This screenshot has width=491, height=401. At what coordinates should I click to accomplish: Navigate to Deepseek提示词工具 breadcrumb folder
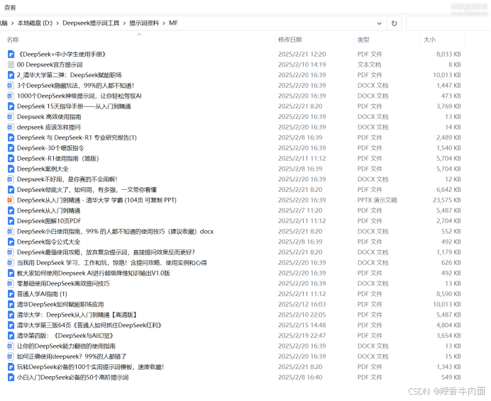(91, 23)
